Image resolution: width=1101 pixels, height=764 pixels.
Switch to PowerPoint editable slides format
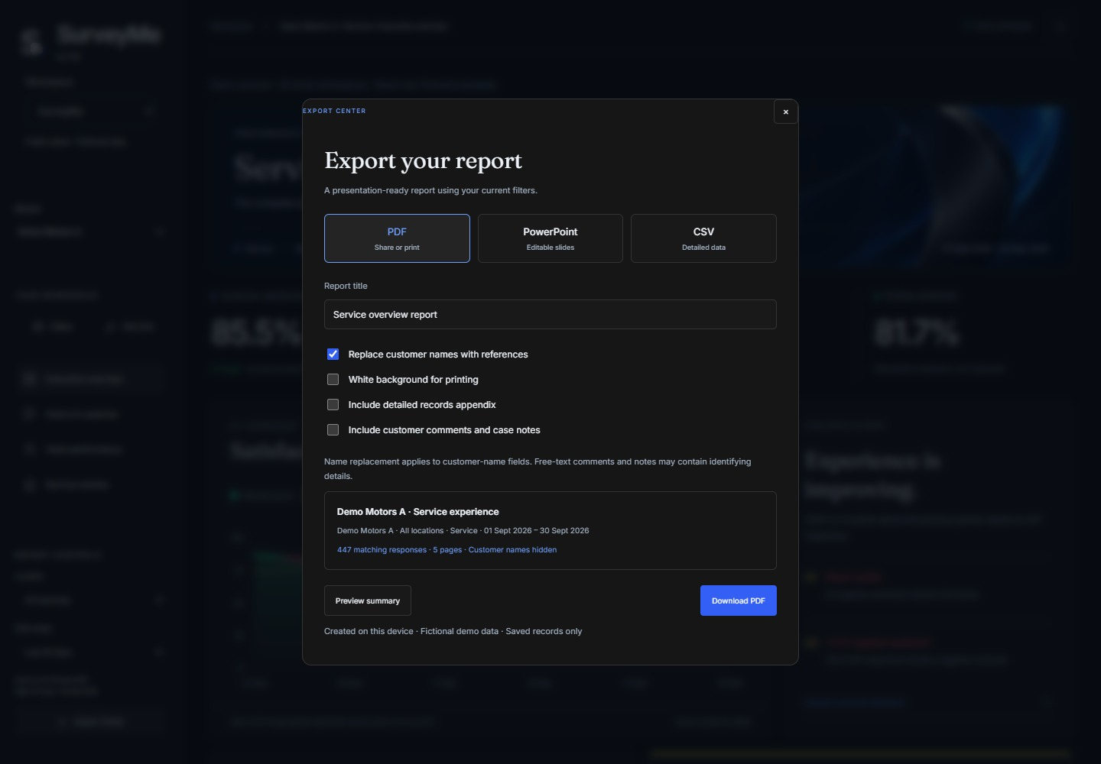click(550, 238)
